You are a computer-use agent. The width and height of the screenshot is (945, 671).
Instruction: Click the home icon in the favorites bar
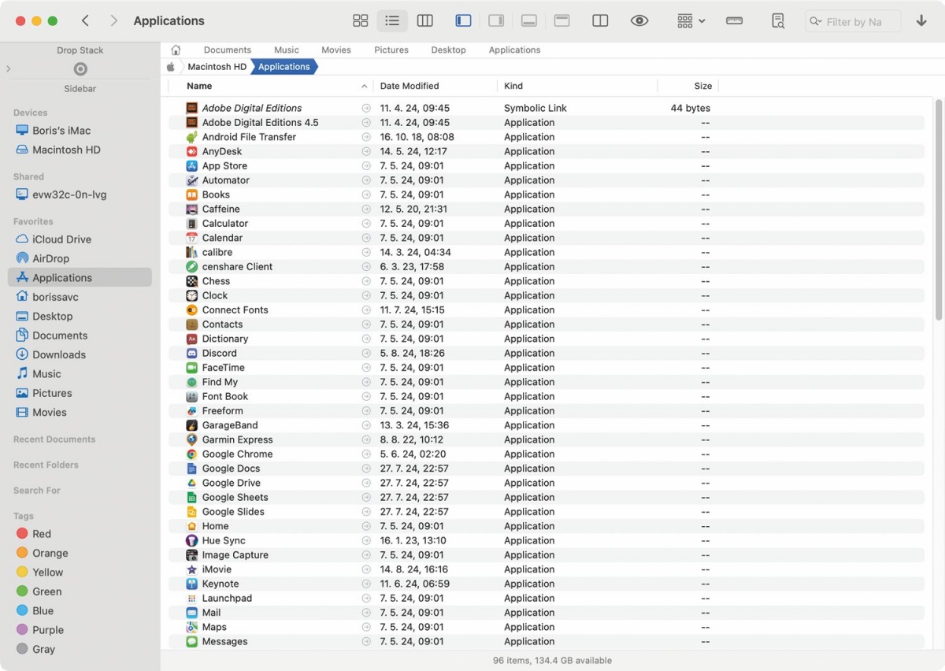[x=176, y=50]
